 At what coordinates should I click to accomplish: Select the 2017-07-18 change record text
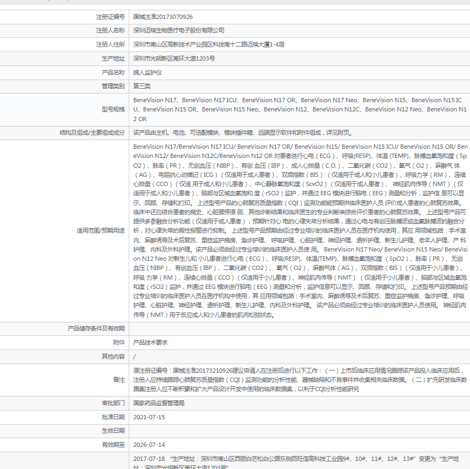296,462
